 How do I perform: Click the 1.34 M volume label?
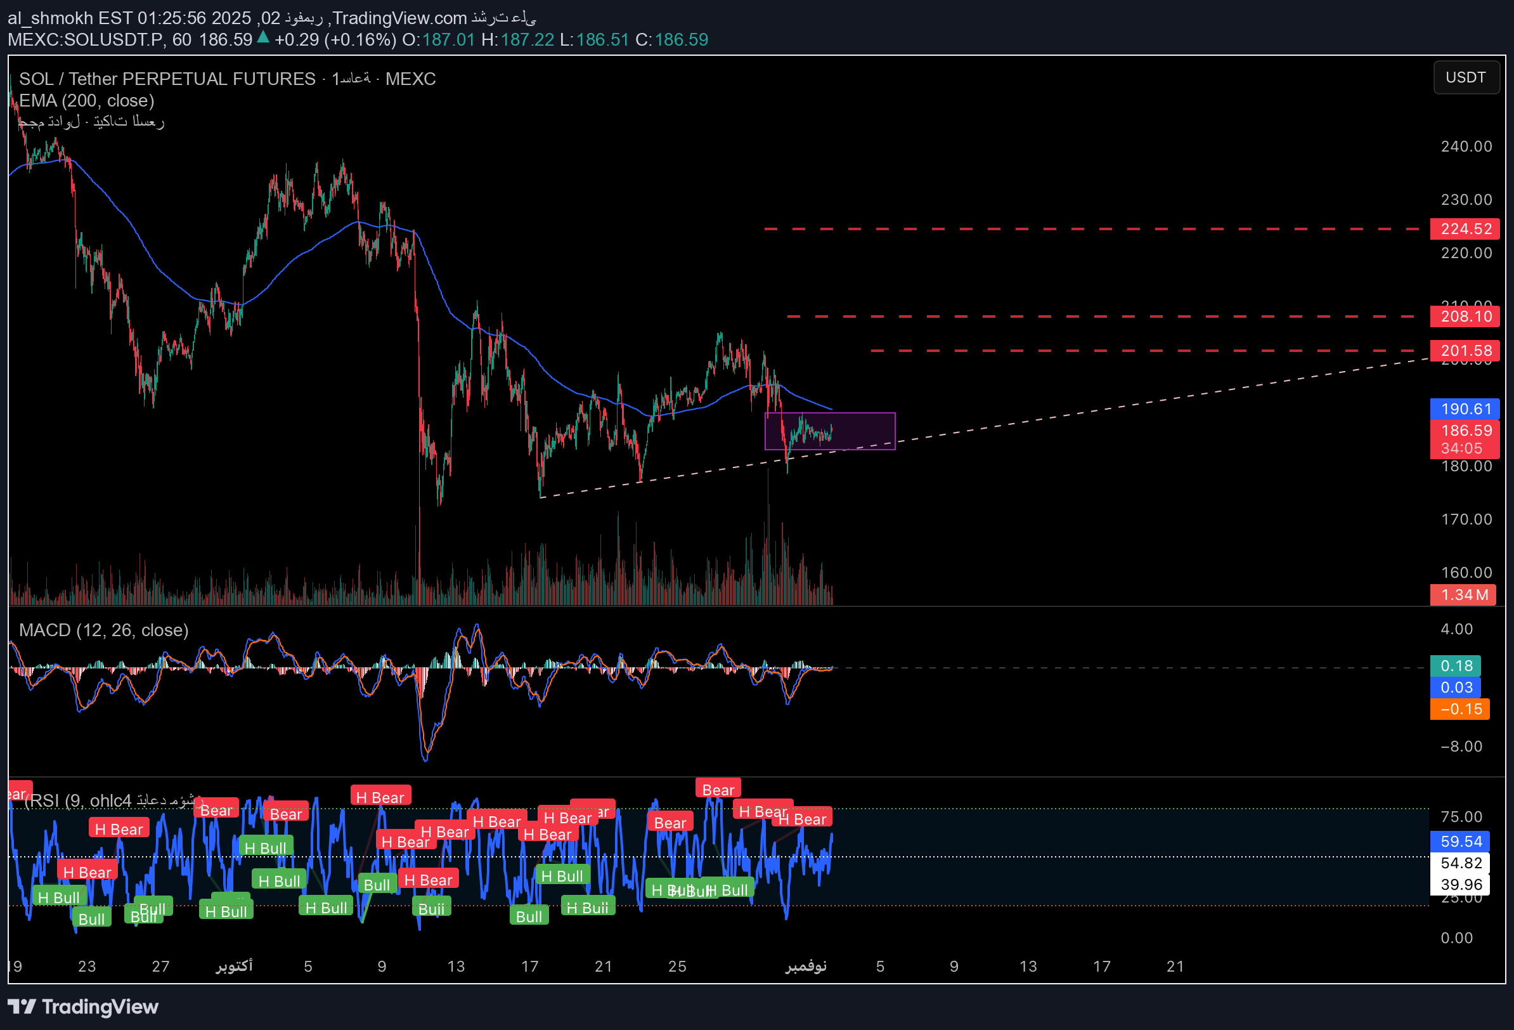click(x=1463, y=594)
